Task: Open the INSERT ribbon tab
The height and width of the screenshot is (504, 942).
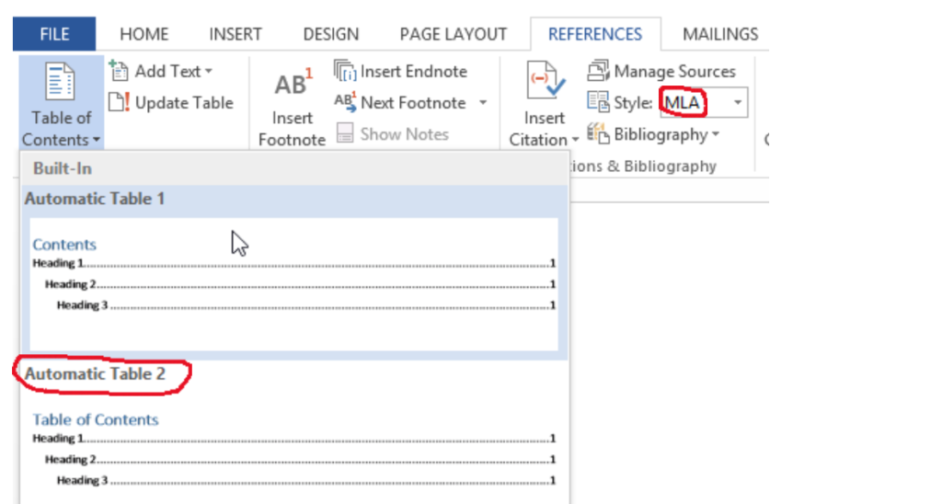Action: click(235, 34)
